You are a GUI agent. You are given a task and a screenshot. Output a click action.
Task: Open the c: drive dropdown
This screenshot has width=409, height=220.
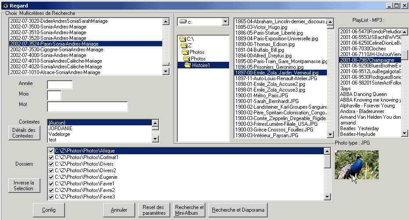(x=225, y=21)
